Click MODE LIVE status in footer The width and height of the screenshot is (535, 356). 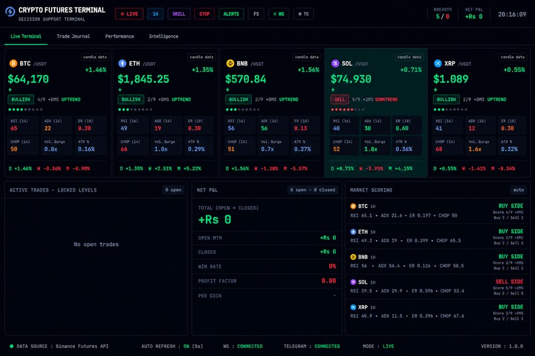pos(378,346)
